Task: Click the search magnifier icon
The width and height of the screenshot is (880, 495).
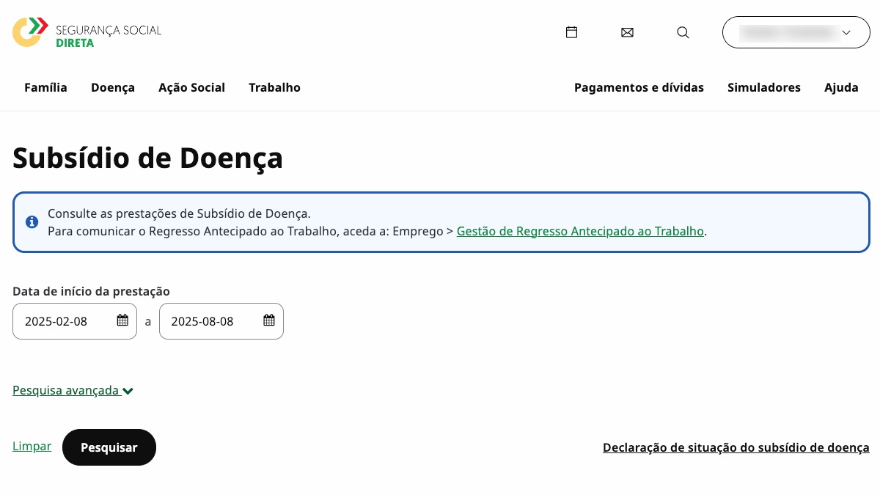Action: [x=683, y=32]
